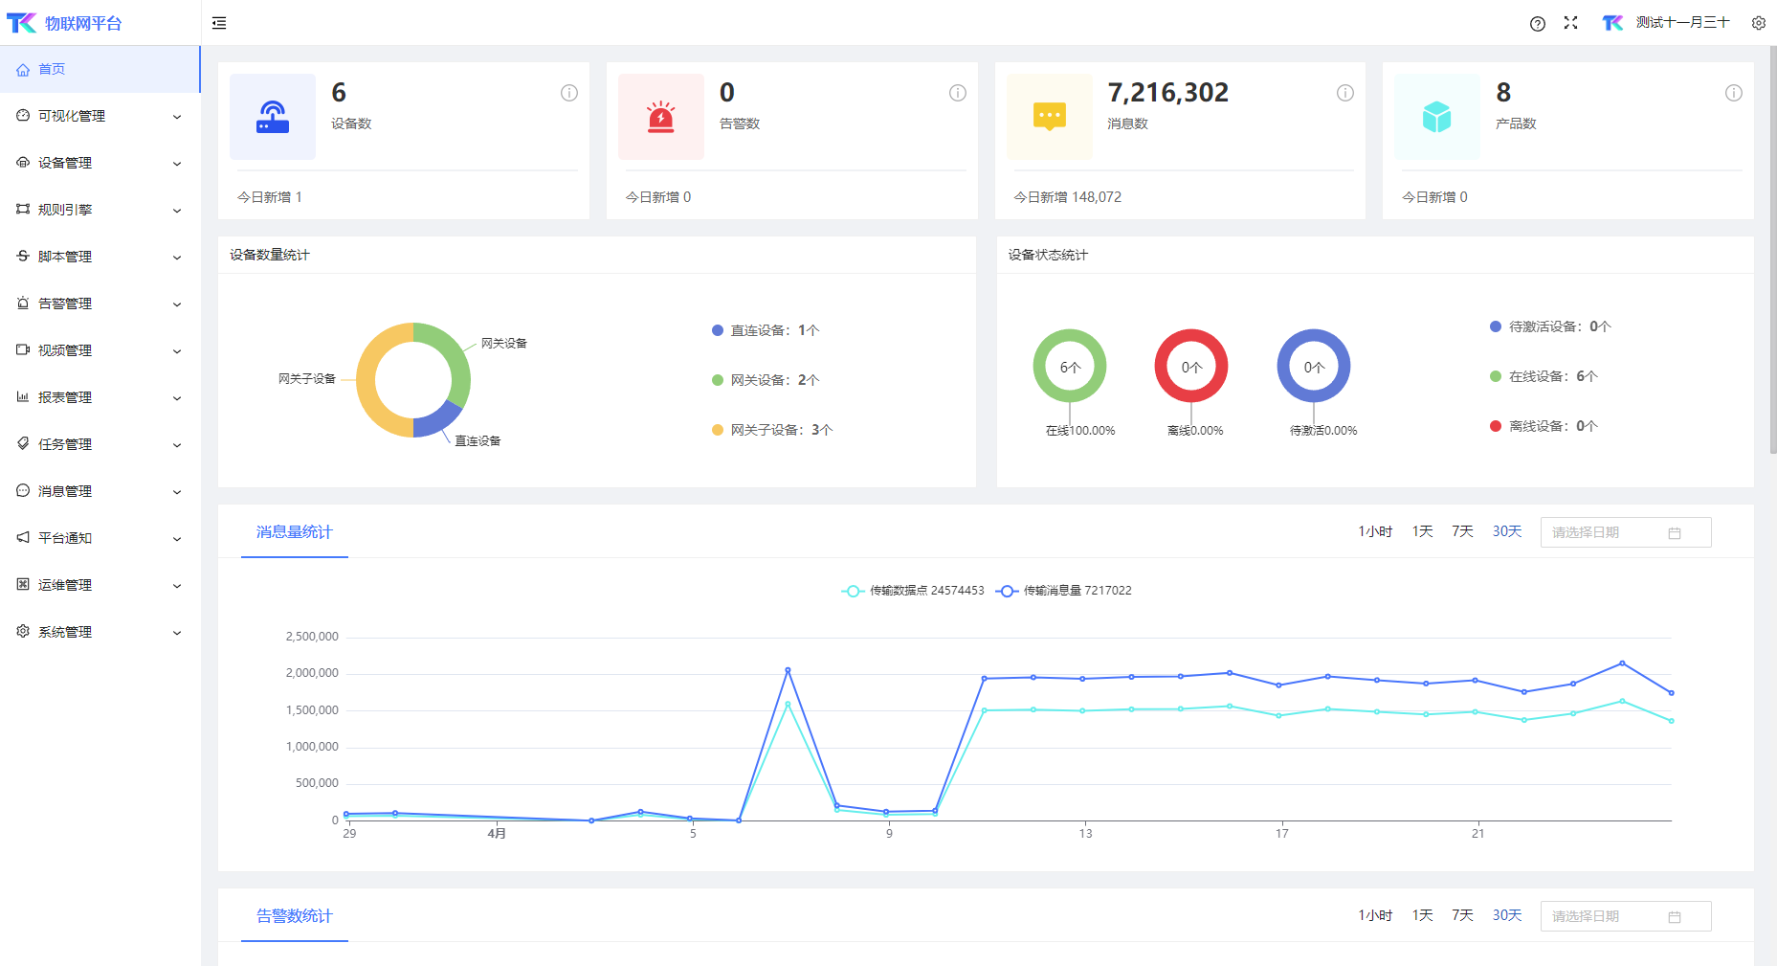Click the info icon on the 消息数 card
The image size is (1777, 966).
point(1345,93)
